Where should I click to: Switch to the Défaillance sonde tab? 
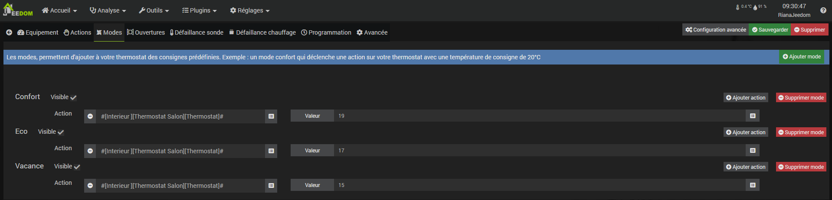[x=197, y=32]
